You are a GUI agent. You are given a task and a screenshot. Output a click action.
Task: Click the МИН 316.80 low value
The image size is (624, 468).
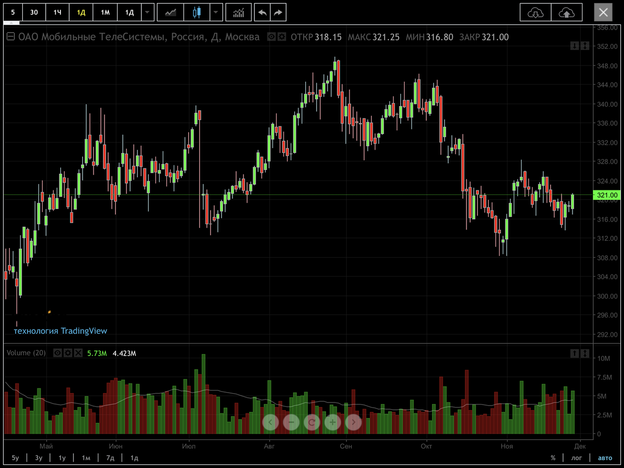pos(429,37)
